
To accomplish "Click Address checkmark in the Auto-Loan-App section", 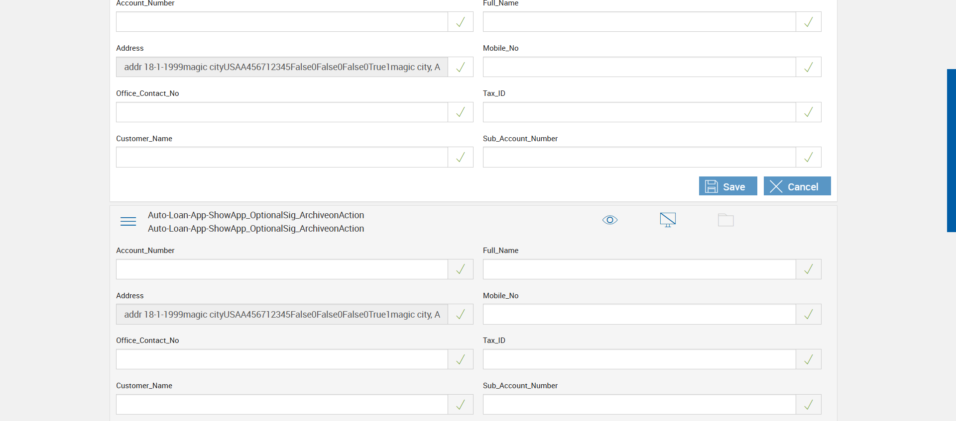I will [x=461, y=315].
